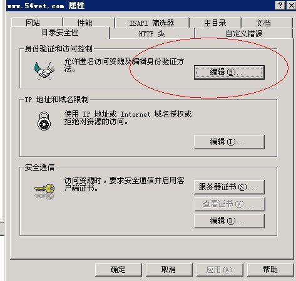The image size is (296, 281).
Task: Click the 帮助 button
Action: 270,270
